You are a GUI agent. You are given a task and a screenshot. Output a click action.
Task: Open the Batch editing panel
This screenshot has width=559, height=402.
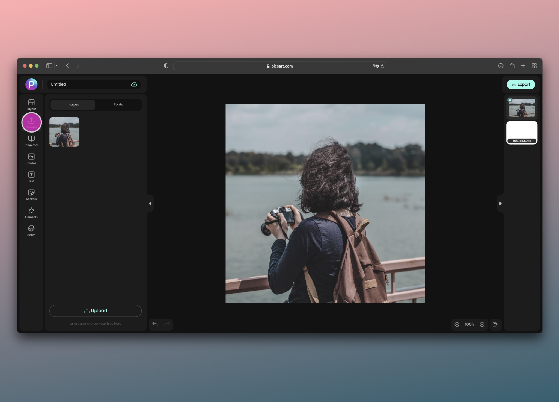point(31,230)
